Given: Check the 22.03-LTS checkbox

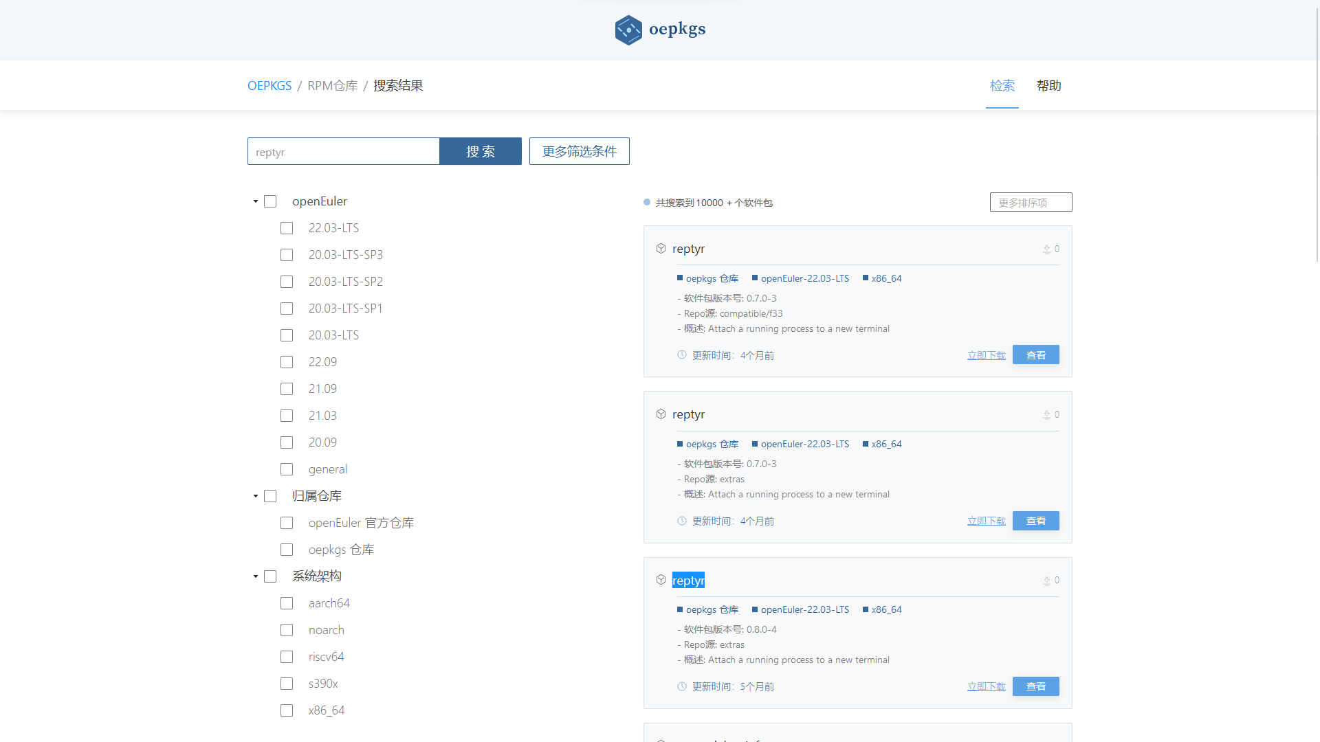Looking at the screenshot, I should pyautogui.click(x=287, y=228).
